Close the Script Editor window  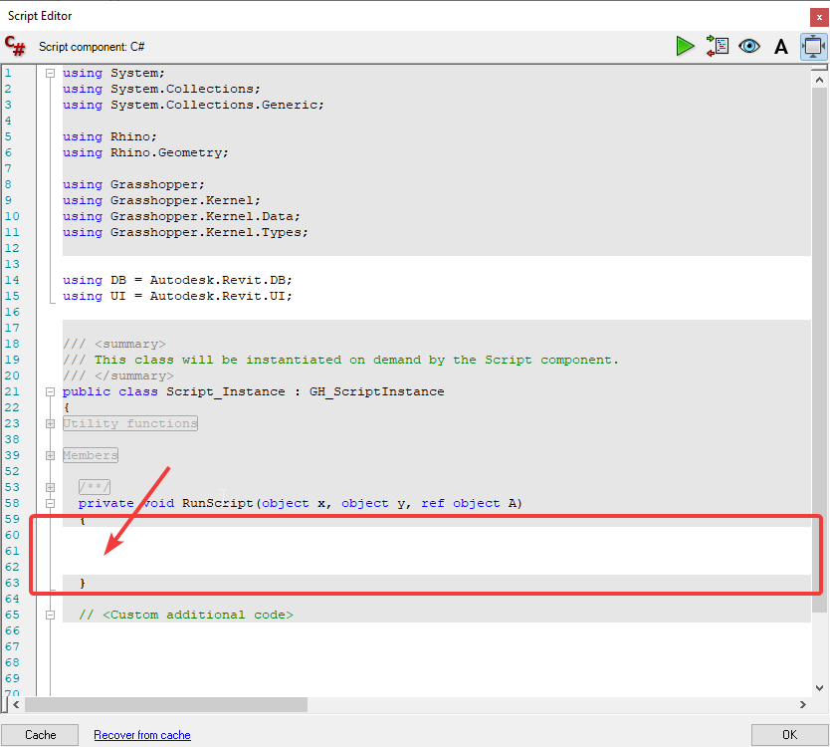coord(818,16)
